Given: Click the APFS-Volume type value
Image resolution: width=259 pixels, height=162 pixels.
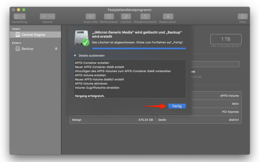Looking at the screenshot, I should click(230, 96).
